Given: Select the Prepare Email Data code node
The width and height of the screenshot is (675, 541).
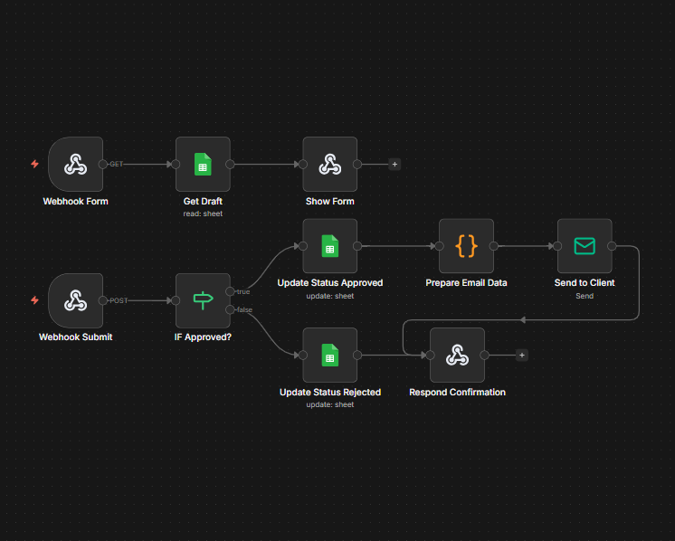Looking at the screenshot, I should (466, 246).
